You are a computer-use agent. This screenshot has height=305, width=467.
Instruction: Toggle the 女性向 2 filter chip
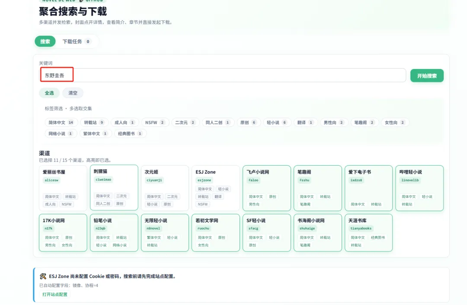click(395, 123)
